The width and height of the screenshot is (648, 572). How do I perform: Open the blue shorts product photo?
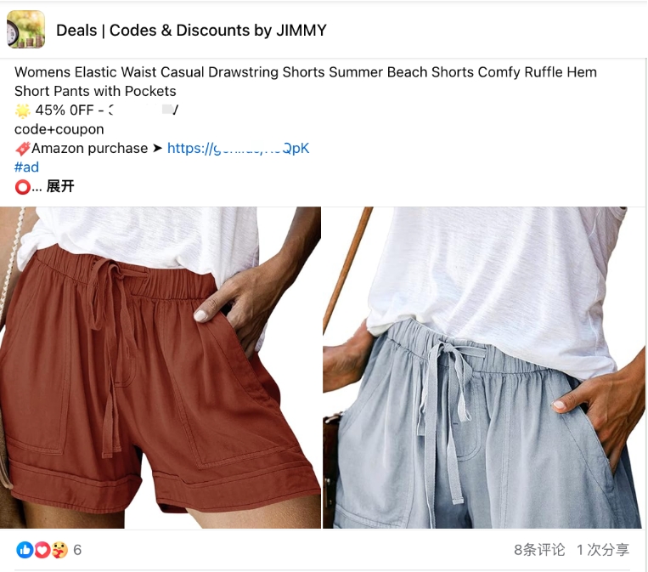(x=484, y=367)
